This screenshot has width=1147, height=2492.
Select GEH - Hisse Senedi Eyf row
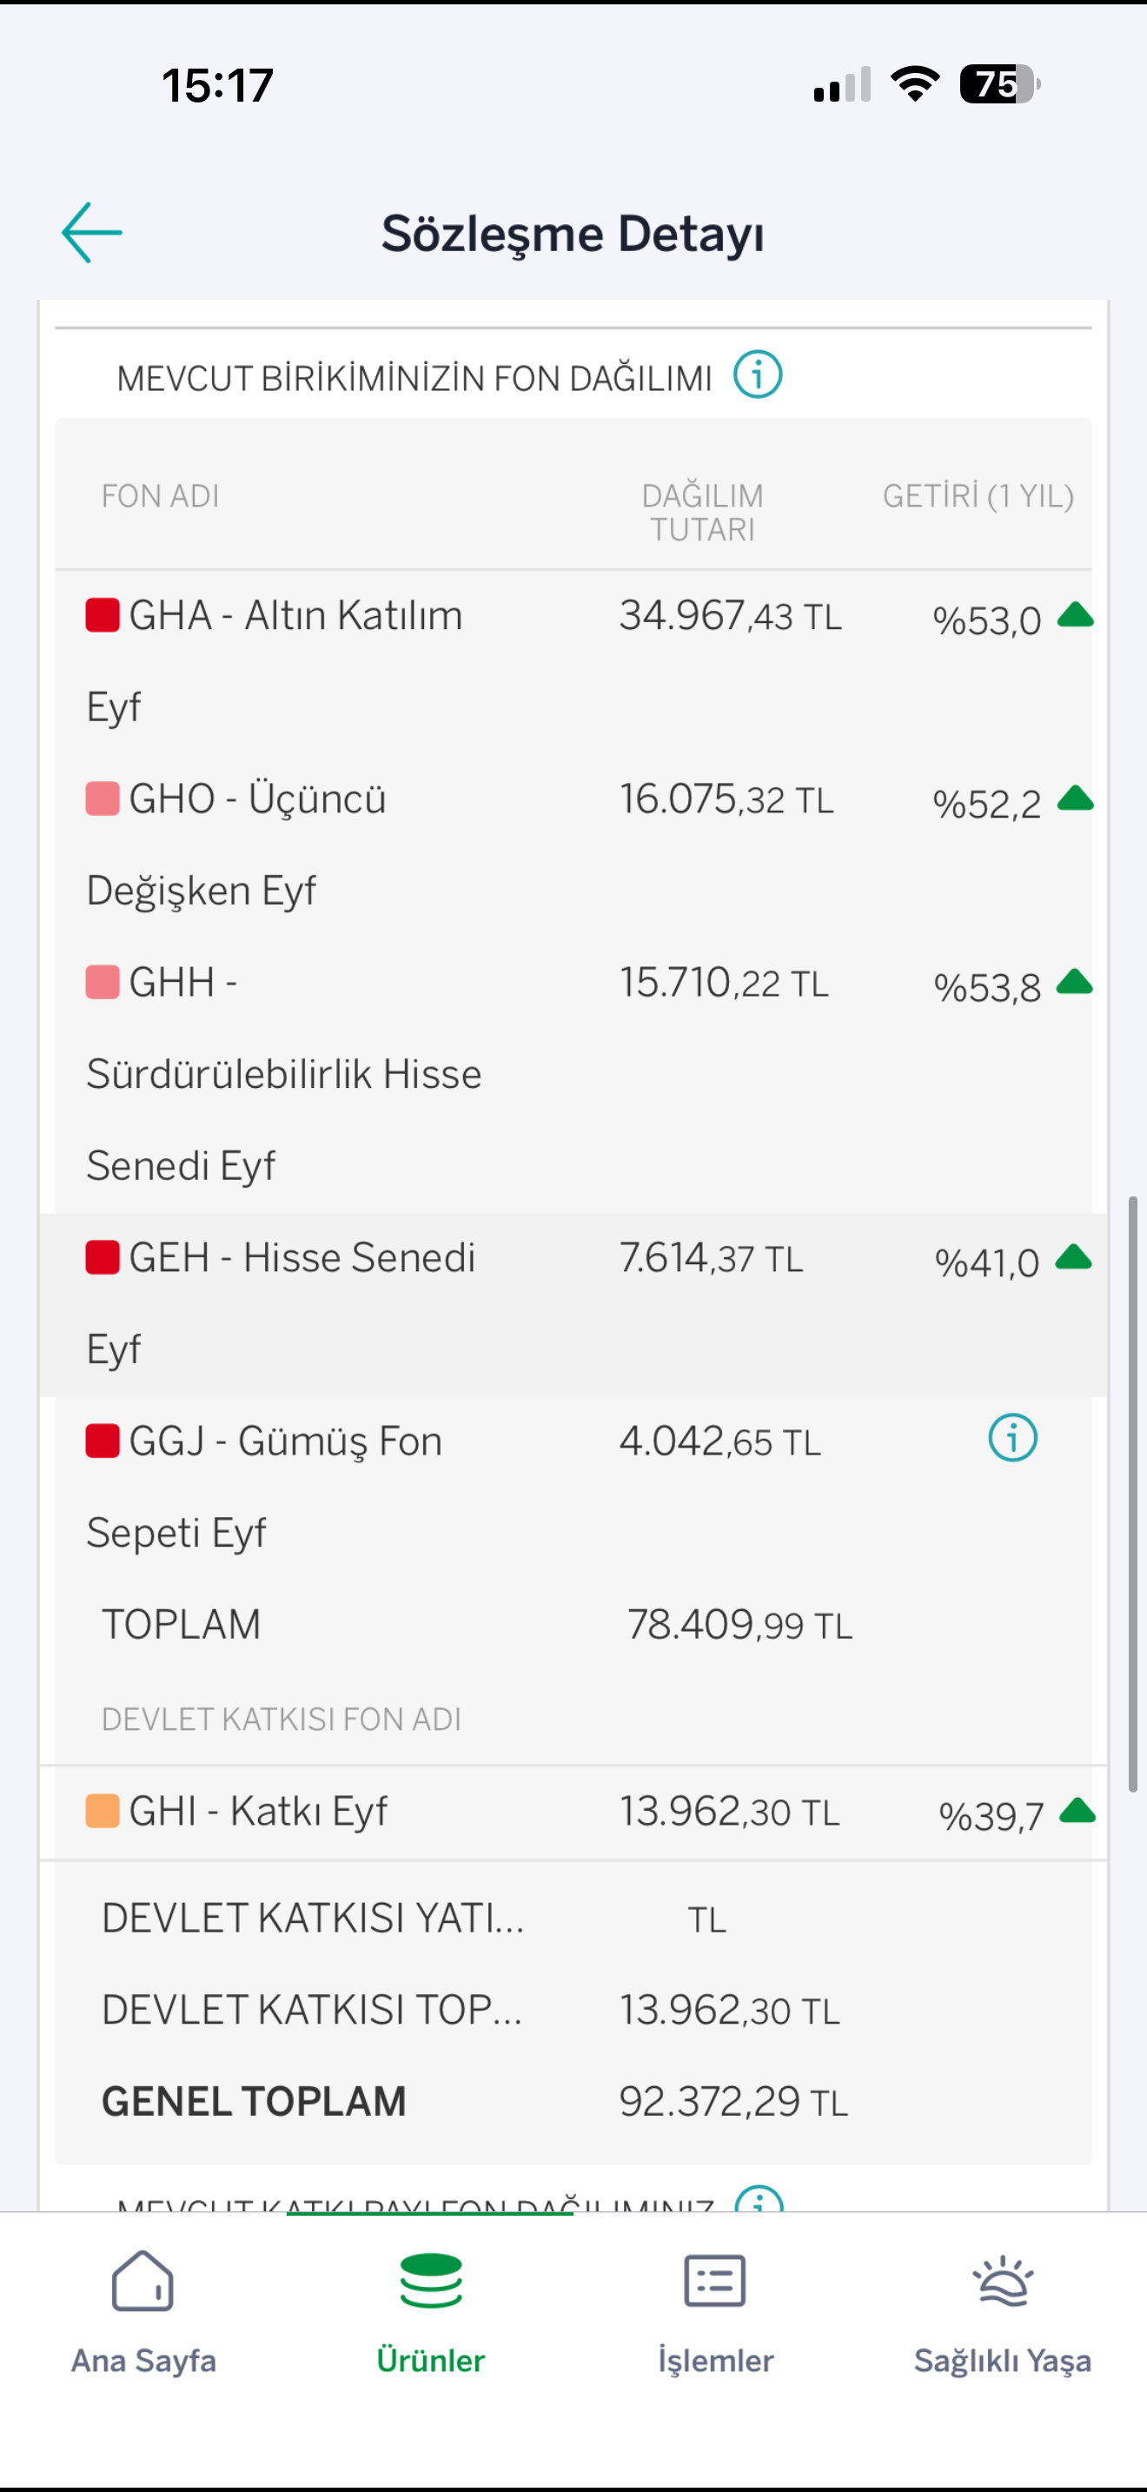573,1304
